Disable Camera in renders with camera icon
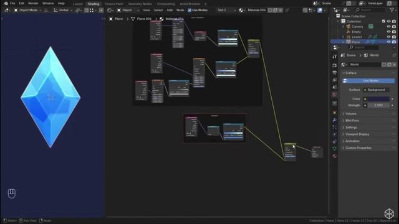 point(394,26)
